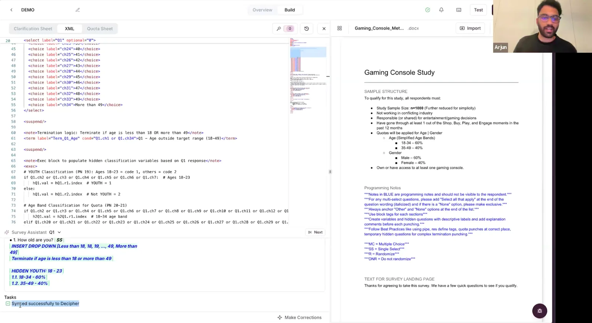Open the Clarification Sheet tab
The width and height of the screenshot is (592, 323).
pos(33,28)
